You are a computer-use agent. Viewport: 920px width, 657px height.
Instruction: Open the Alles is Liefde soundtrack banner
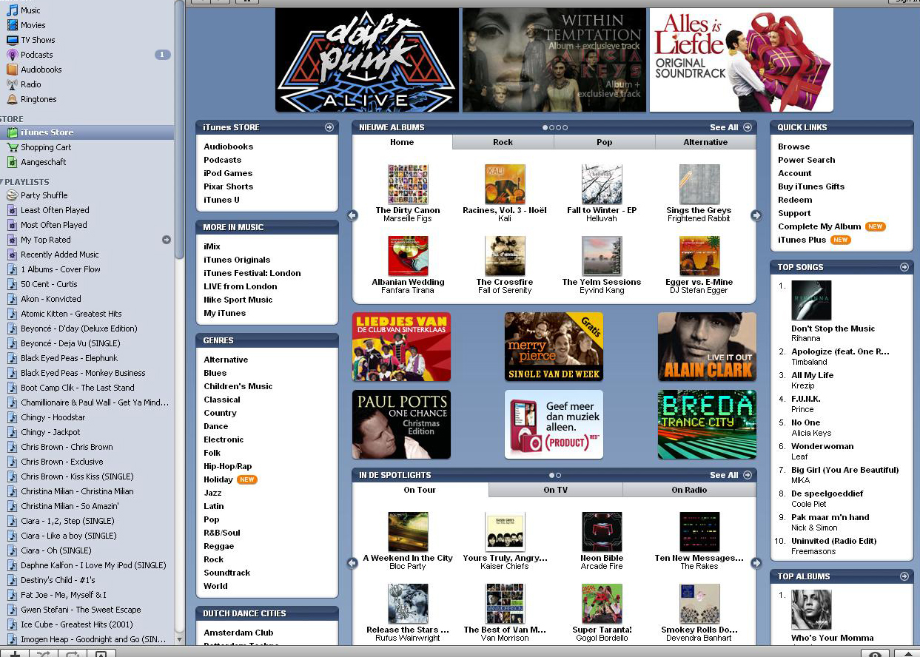(741, 60)
